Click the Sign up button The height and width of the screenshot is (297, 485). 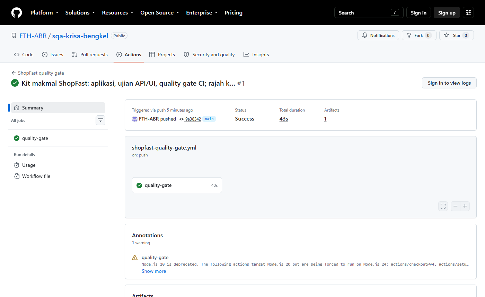coord(447,13)
